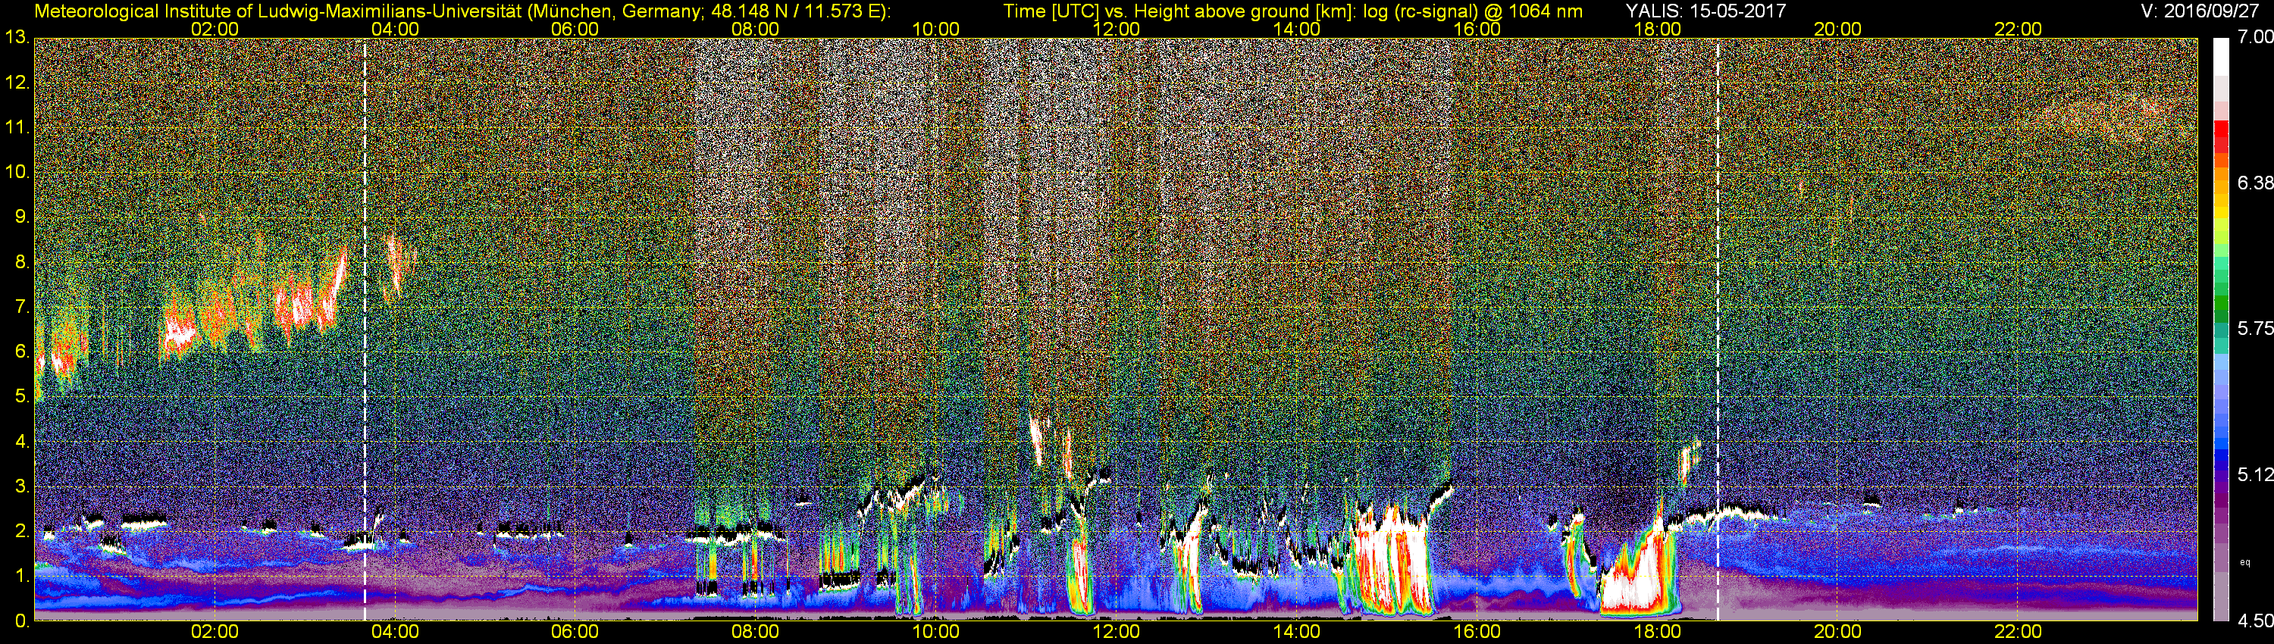Click the 06:00 label on the top time axis

[x=575, y=29]
